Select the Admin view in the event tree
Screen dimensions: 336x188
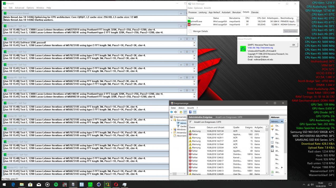[x=181, y=123]
